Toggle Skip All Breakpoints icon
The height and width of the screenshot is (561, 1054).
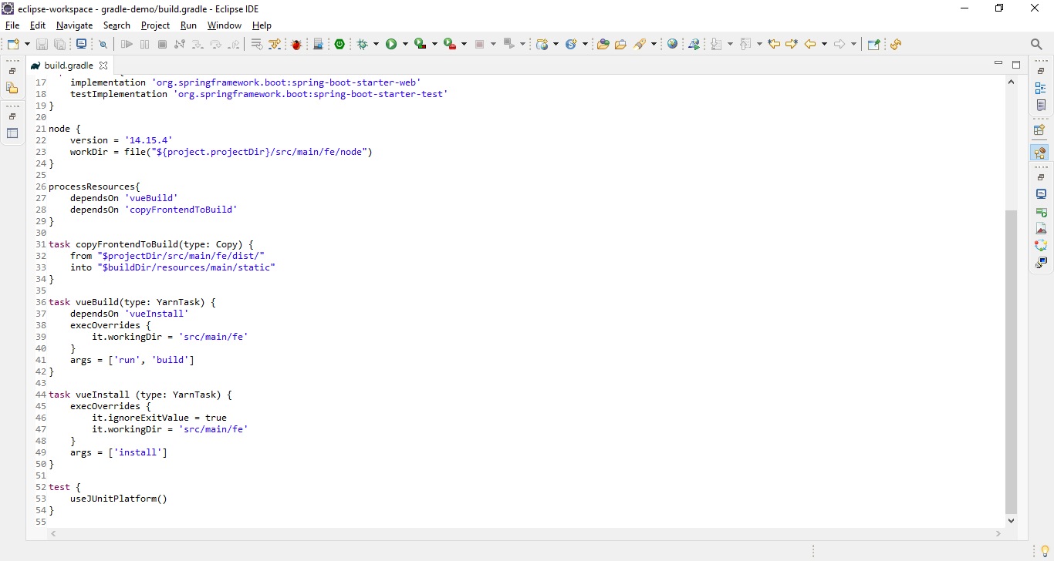(x=103, y=44)
